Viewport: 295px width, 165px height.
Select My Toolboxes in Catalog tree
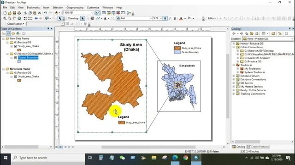coord(252,69)
